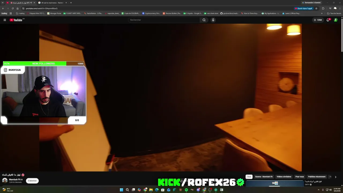Viewport: 343px width, 193px height.
Task: Open the browser home page
Action: (x=17, y=8)
